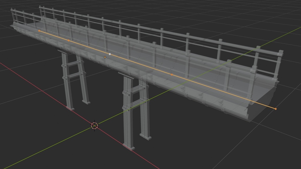Click the black-outlined orange object origin dot
Screen dimensions: 301x169
click(105, 57)
